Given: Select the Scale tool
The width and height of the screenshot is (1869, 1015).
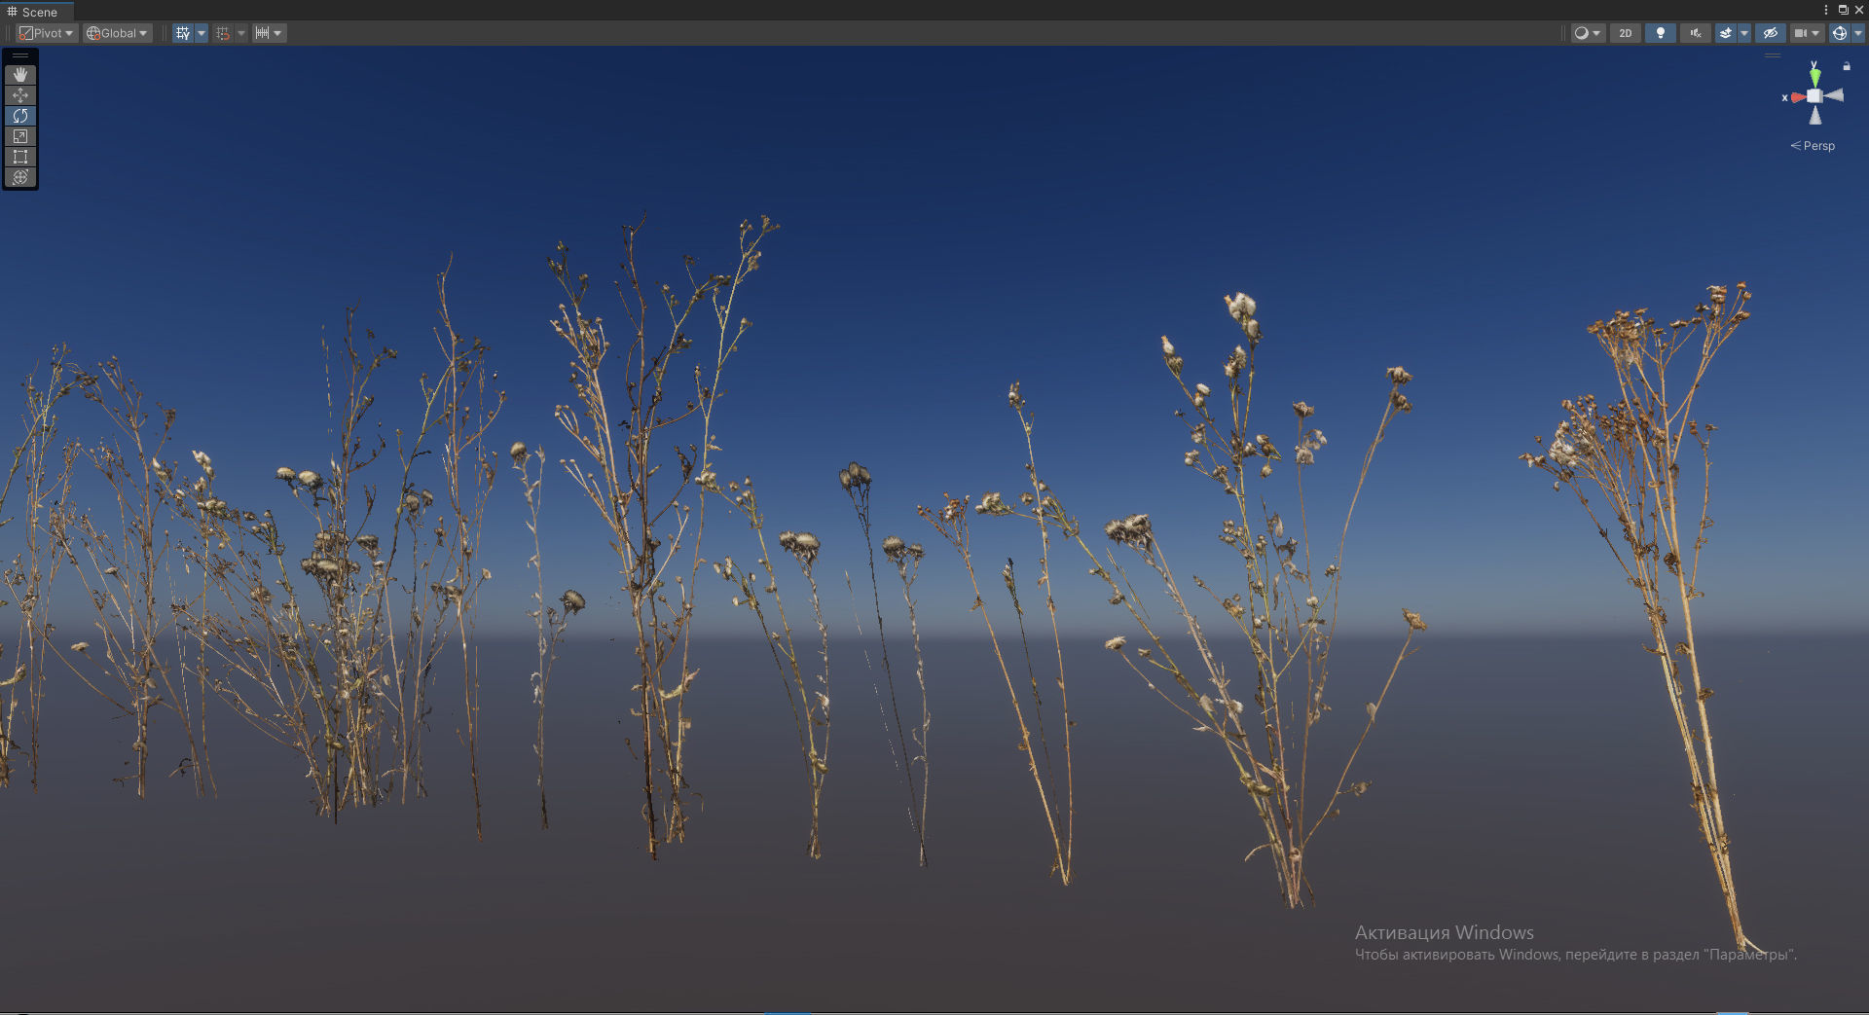Looking at the screenshot, I should click(20, 136).
